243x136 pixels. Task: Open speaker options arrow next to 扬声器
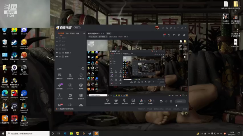click(154, 101)
